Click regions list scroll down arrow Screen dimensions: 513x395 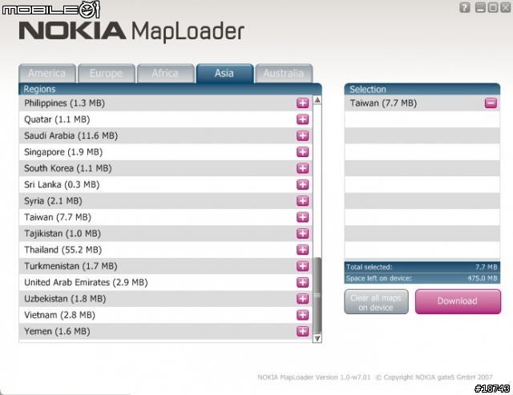point(317,338)
